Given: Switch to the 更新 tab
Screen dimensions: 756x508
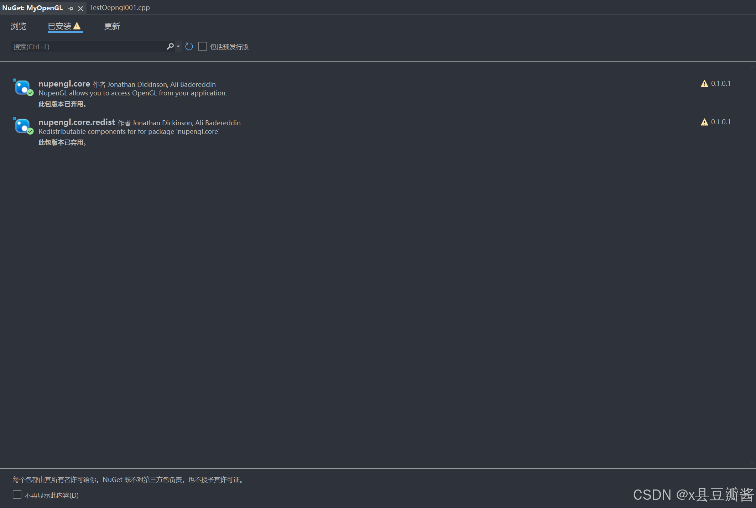Looking at the screenshot, I should (112, 26).
